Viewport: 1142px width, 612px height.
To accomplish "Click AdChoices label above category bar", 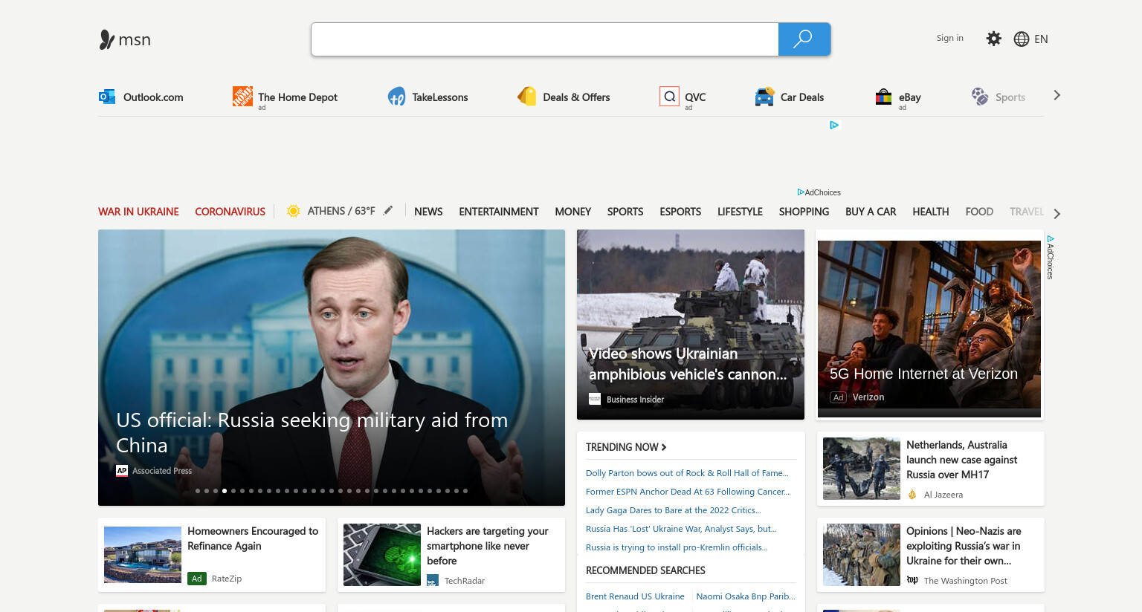I will [x=819, y=192].
